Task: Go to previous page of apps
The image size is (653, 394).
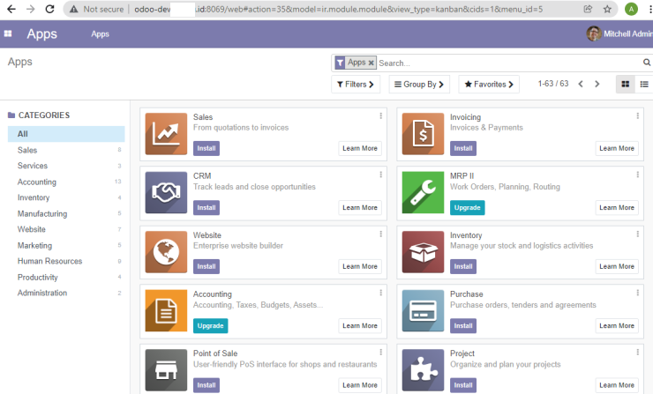Action: [x=581, y=84]
